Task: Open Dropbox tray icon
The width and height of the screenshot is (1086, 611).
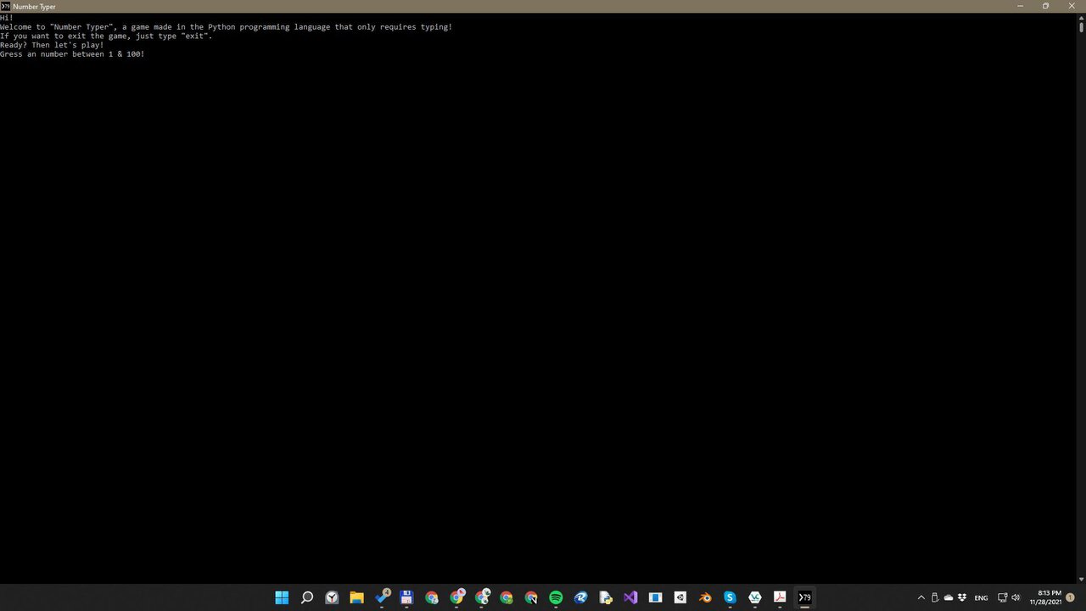Action: 961,597
